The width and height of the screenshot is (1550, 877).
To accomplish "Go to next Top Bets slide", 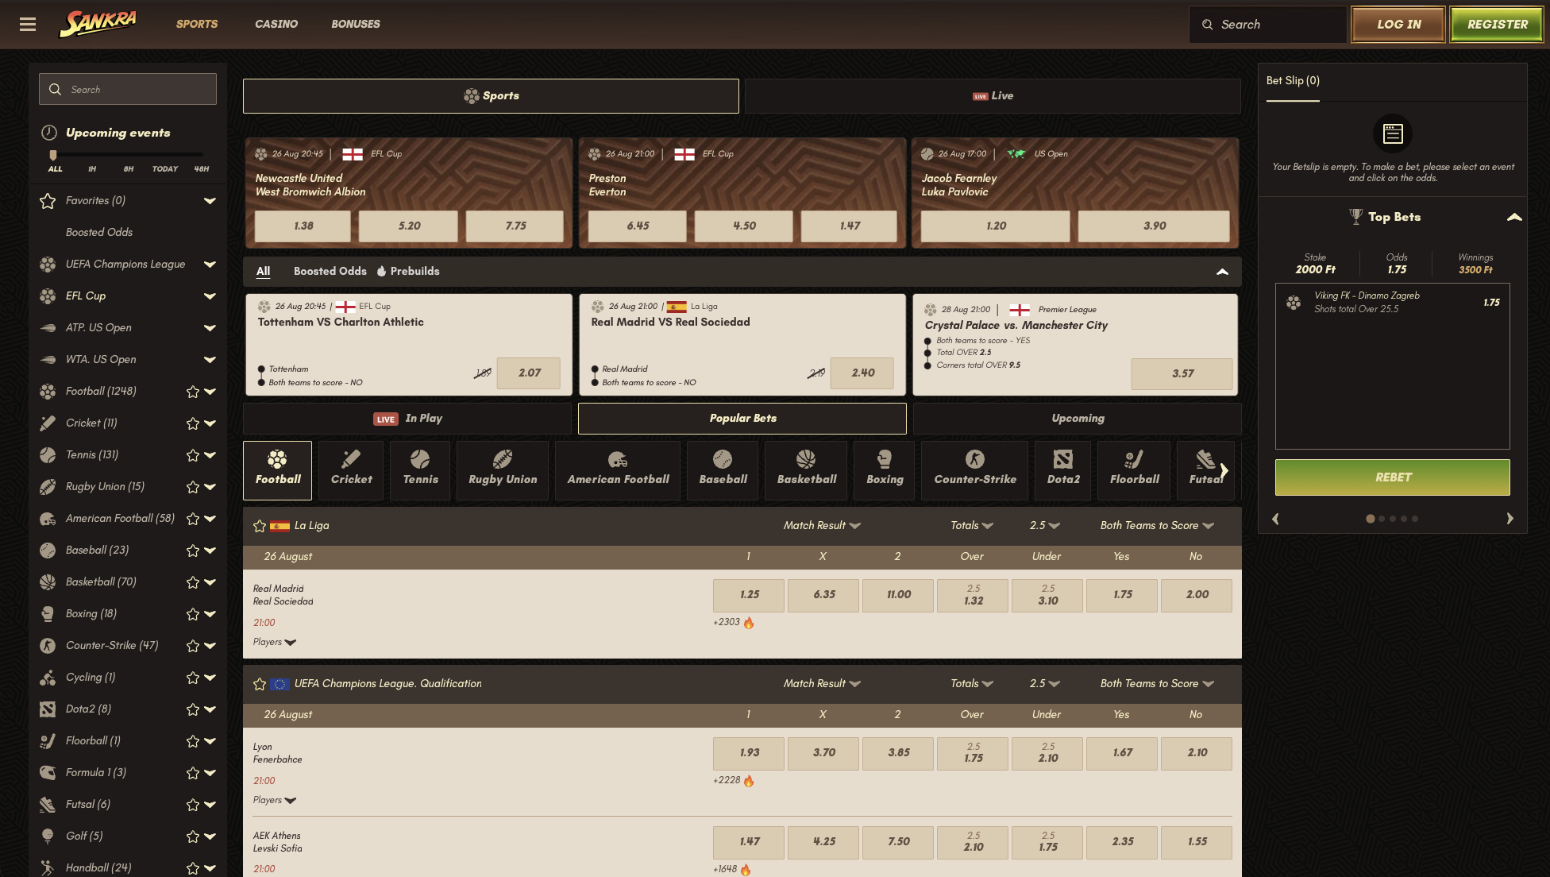I will click(1510, 519).
